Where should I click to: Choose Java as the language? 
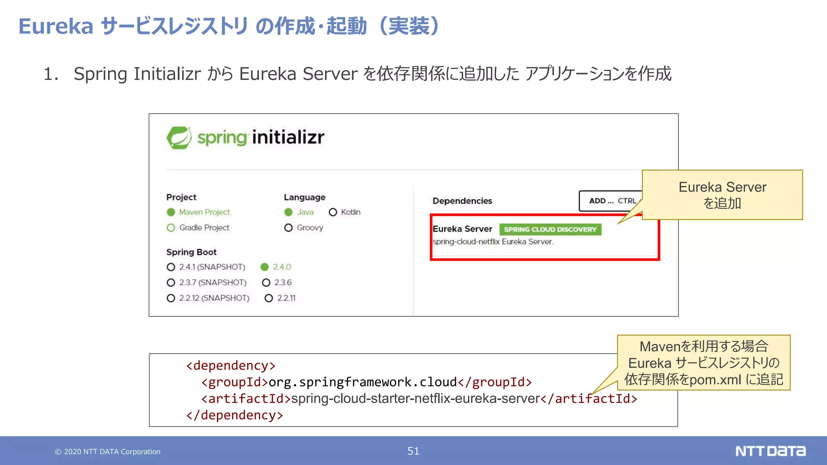(288, 212)
